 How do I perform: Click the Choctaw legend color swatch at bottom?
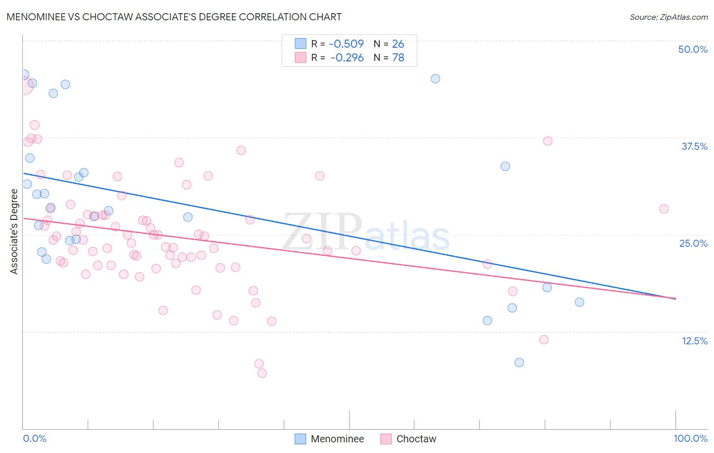pos(386,439)
